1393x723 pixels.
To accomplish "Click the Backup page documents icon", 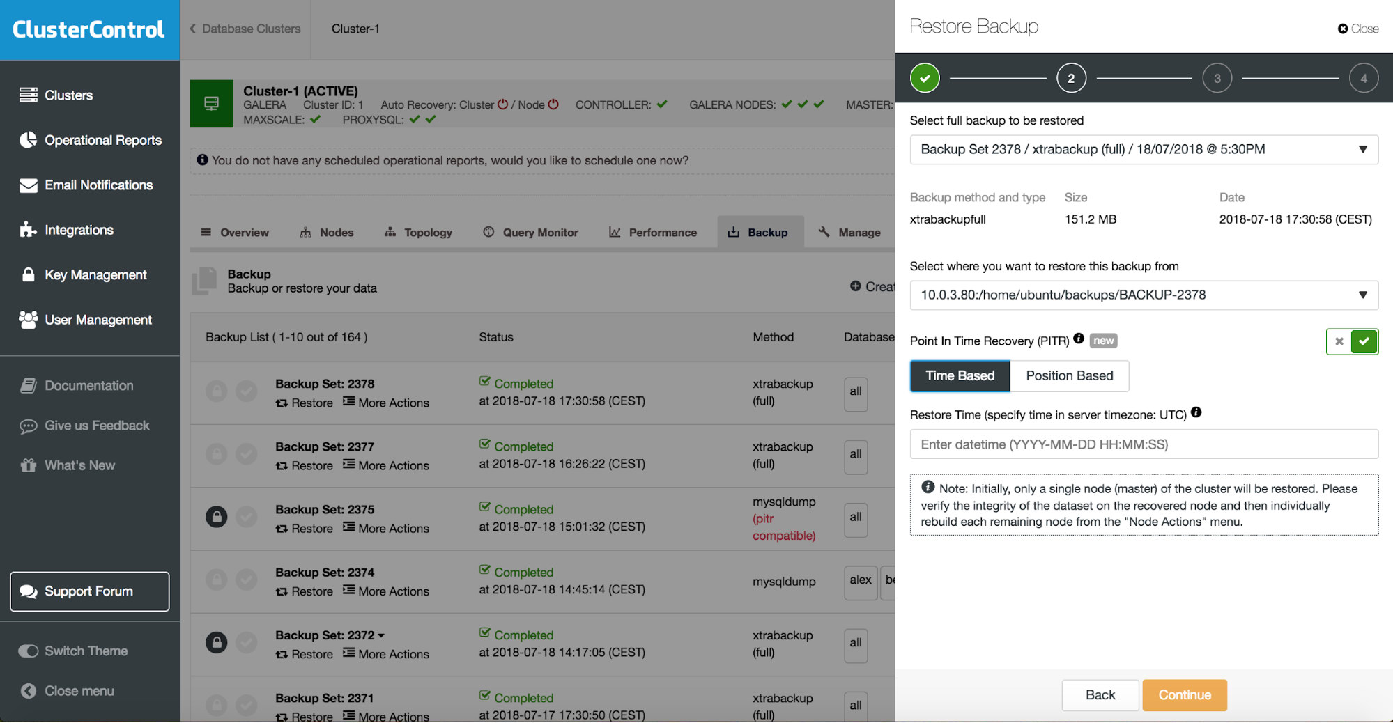I will [x=204, y=281].
